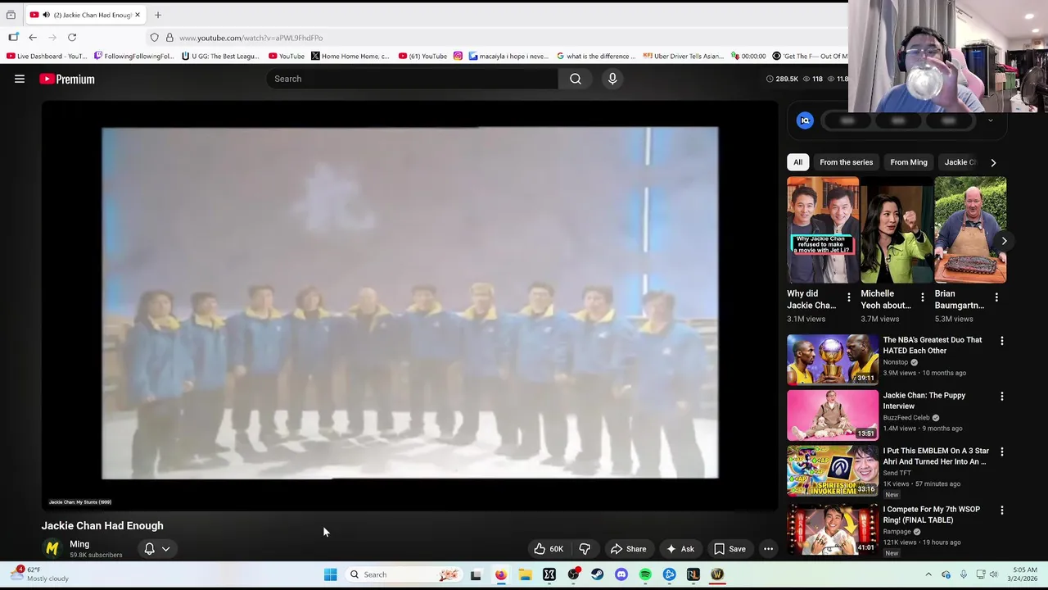Go back with browser back arrow
Screen dimensions: 1048x590
point(33,38)
